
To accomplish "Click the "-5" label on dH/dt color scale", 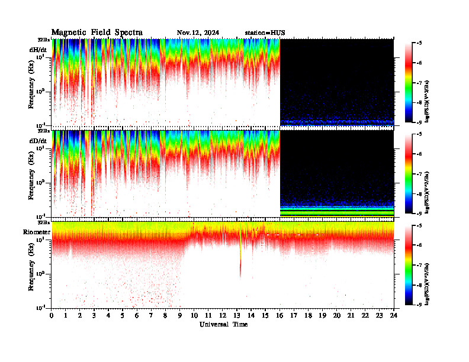I will click(419, 43).
